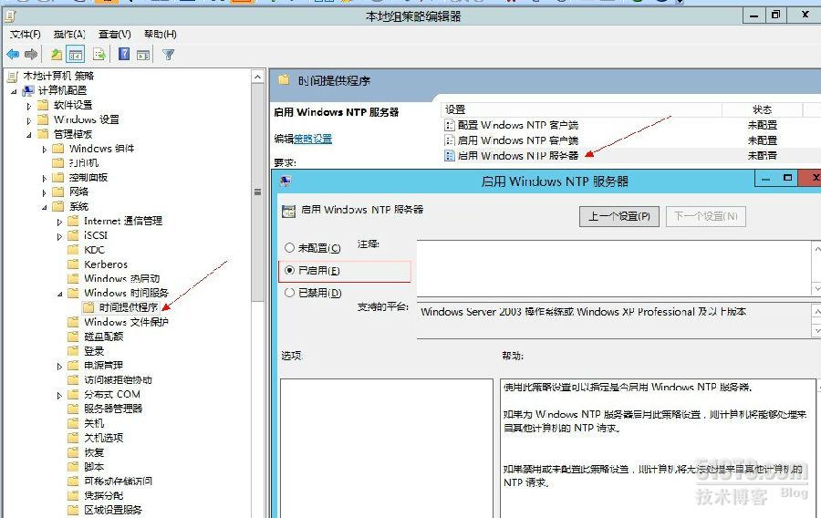Click the folder icon of KDC
The image size is (821, 518).
coord(74,250)
